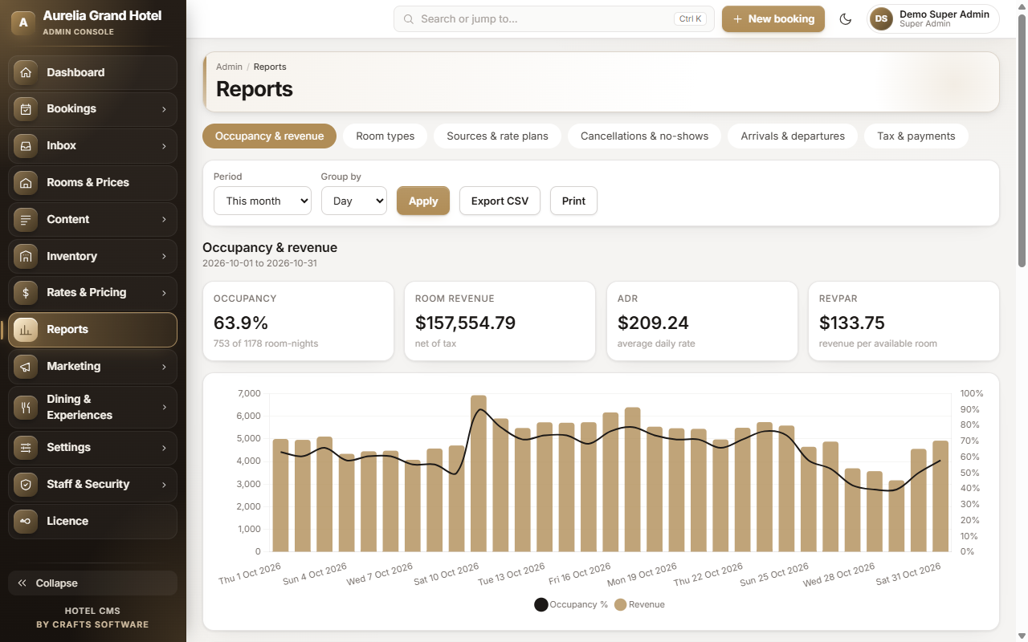Screen dimensions: 1028x642
Task: Open the Tax & payments tab
Action: pyautogui.click(x=916, y=136)
